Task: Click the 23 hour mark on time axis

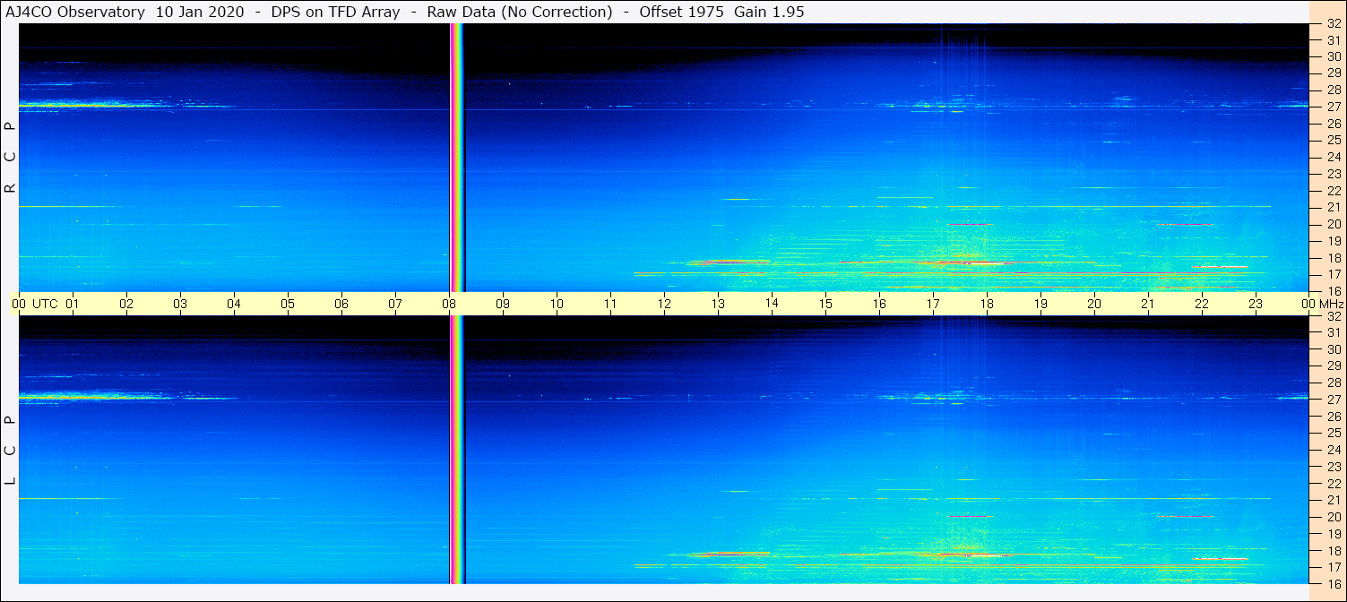Action: click(x=1256, y=304)
